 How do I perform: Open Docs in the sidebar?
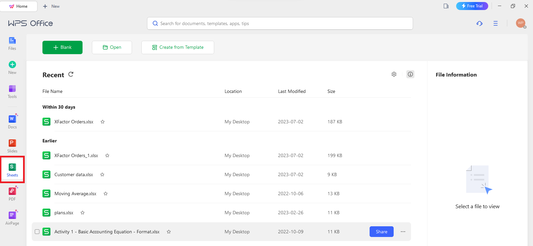coord(12,122)
